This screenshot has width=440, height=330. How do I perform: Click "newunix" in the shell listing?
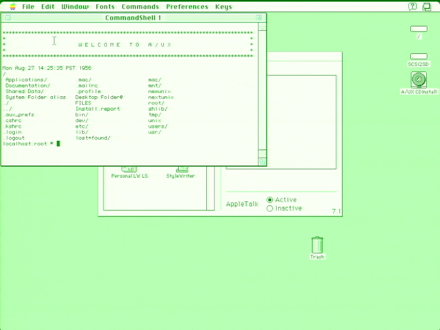click(159, 91)
